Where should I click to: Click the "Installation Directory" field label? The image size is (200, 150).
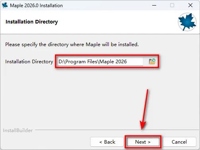pos(29,62)
